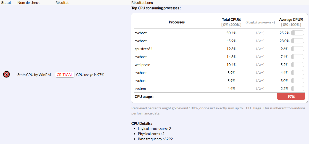Click the Total CPU% table header
The height and width of the screenshot is (144, 309).
pos(231,20)
